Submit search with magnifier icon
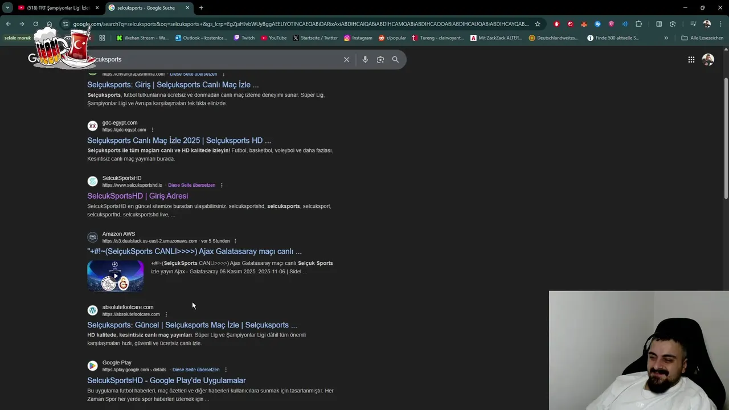The height and width of the screenshot is (410, 729). (x=395, y=59)
